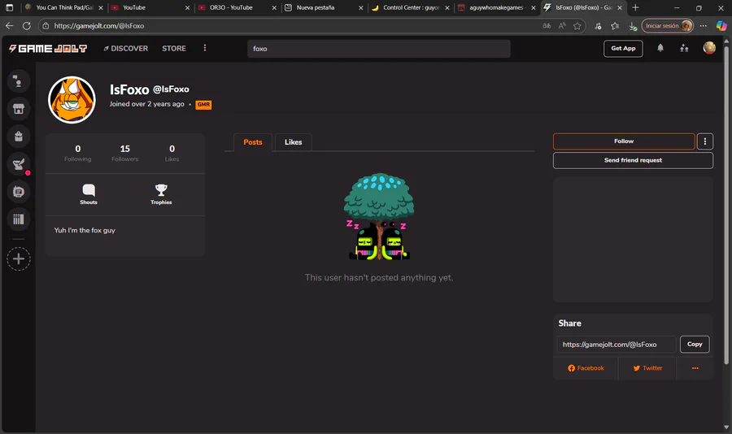The width and height of the screenshot is (732, 434).
Task: Open the tab actions menu icon
Action: pos(9,7)
